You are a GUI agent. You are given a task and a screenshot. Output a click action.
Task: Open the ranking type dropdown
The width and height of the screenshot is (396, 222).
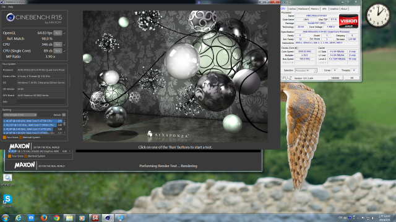[20, 115]
